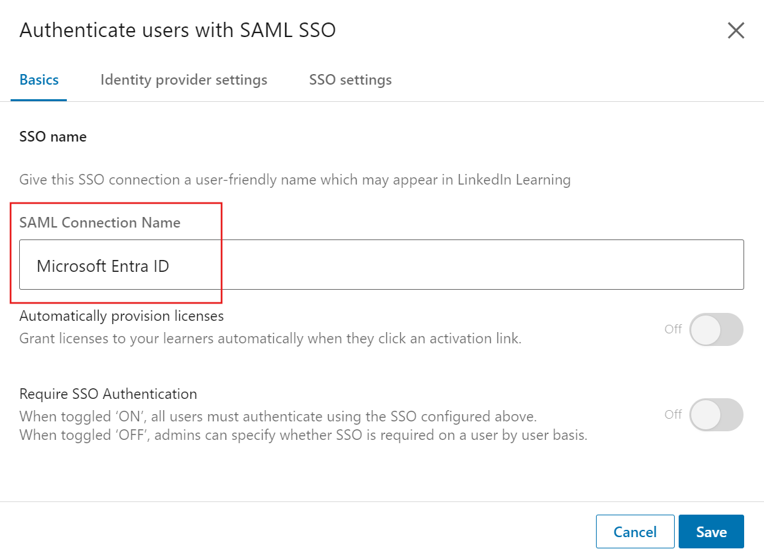Place cursor in the connection name input
The width and height of the screenshot is (764, 553).
click(265, 266)
